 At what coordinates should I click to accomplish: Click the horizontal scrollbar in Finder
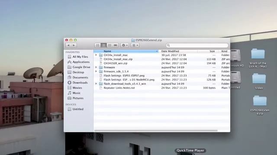156,130
